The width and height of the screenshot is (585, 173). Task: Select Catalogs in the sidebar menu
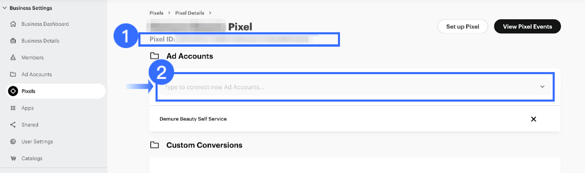pos(32,159)
